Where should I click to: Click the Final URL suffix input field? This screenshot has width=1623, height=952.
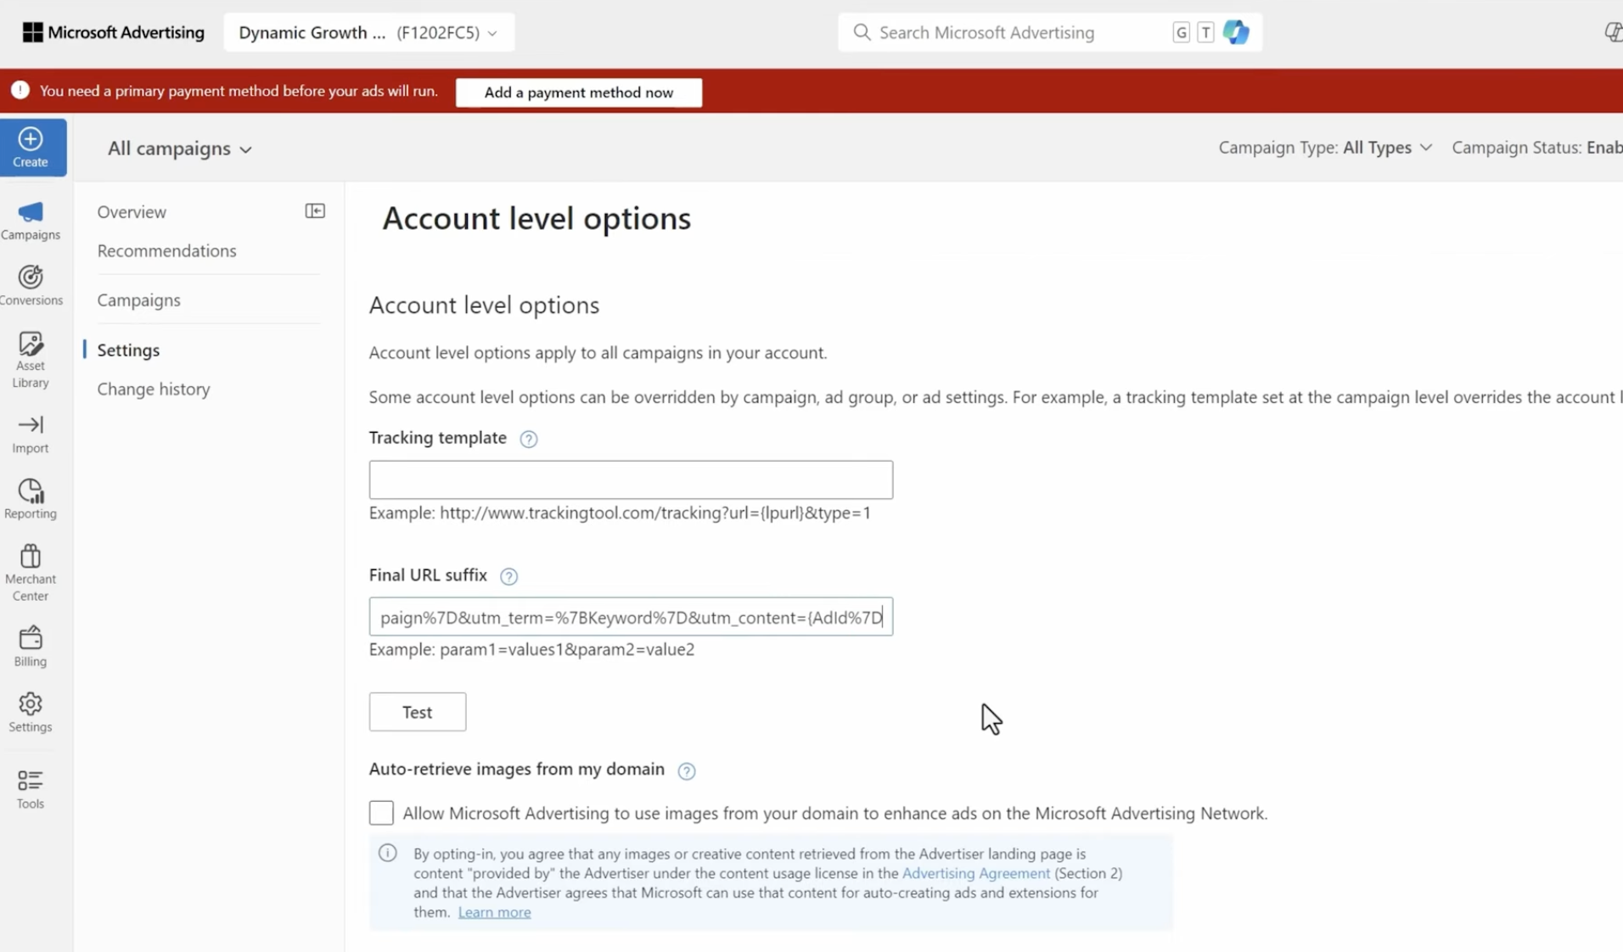631,617
